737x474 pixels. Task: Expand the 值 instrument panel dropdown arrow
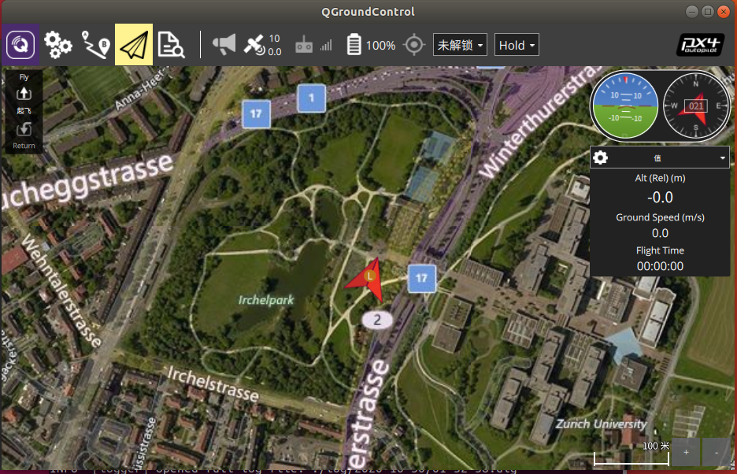coord(723,157)
